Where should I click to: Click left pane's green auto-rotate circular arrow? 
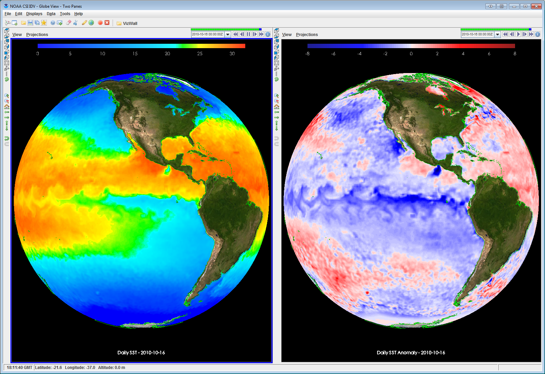click(x=7, y=79)
